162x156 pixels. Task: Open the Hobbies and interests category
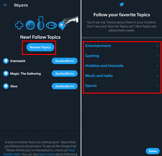point(122,66)
